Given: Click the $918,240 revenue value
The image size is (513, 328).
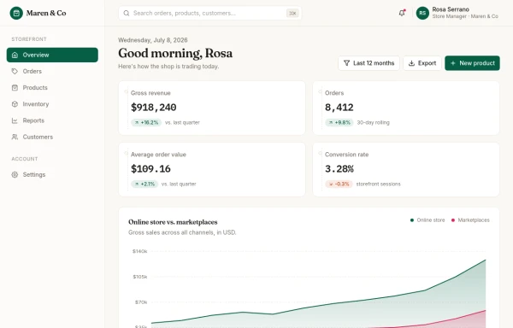Looking at the screenshot, I should (153, 107).
